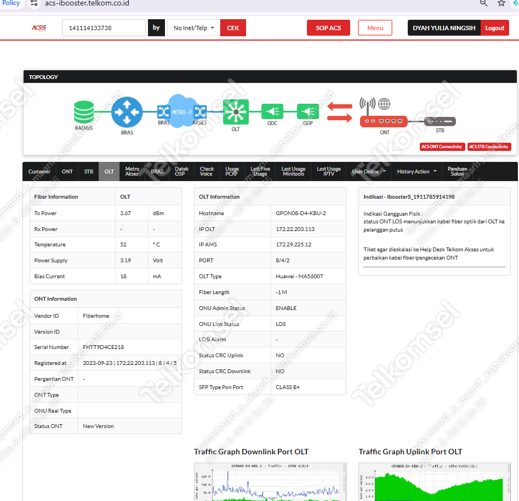Focus the number search input field
The height and width of the screenshot is (501, 519).
[x=104, y=28]
